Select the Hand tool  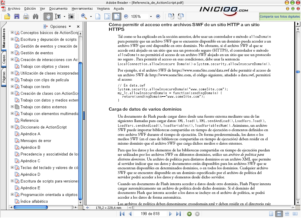[48, 17]
